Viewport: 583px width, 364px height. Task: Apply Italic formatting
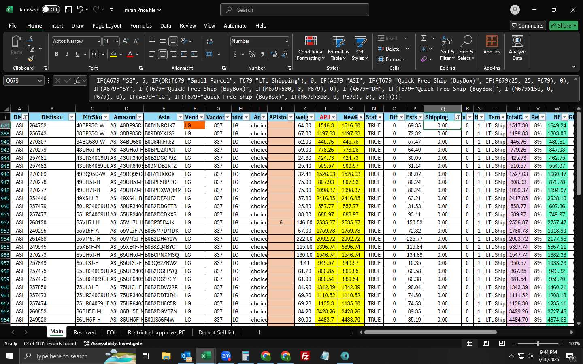click(67, 54)
